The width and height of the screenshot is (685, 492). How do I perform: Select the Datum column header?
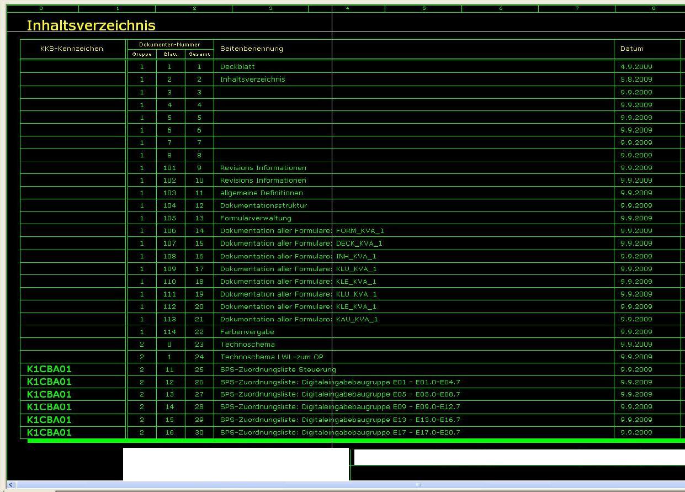pos(632,49)
